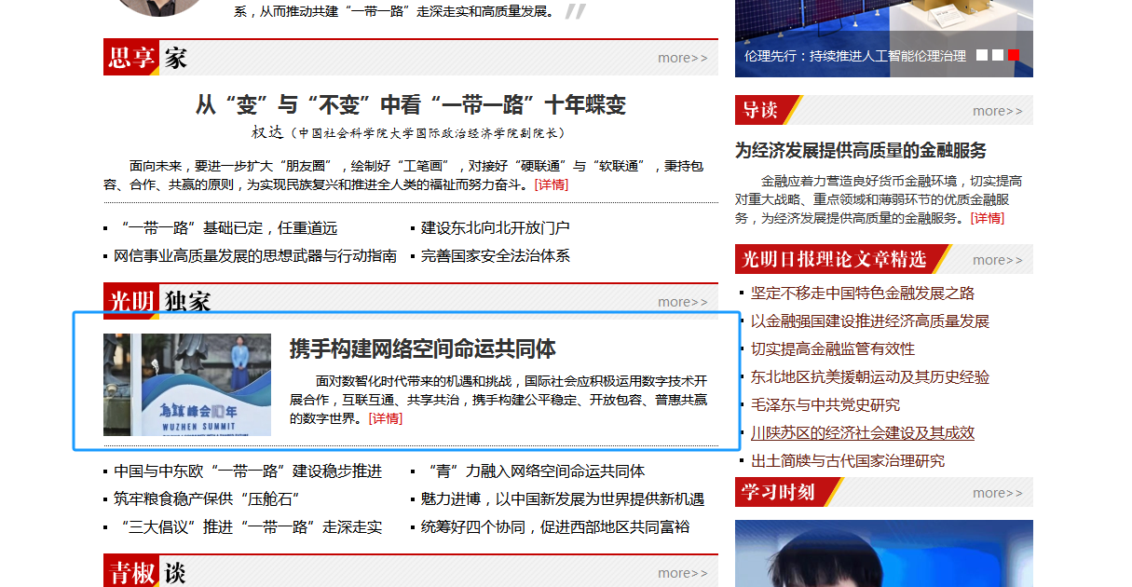Click the red active carousel indicator
Screen dimensions: 1132x587
tap(1014, 56)
